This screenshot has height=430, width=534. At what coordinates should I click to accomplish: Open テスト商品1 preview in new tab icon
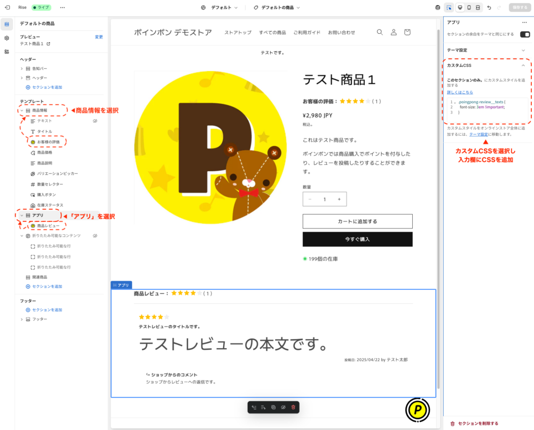pyautogui.click(x=49, y=44)
